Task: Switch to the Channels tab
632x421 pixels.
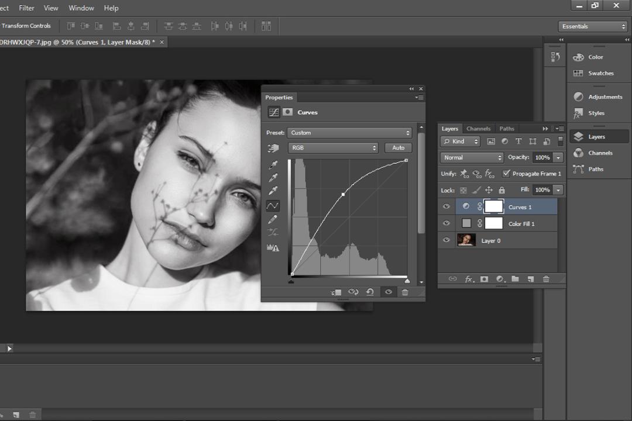Action: [479, 129]
